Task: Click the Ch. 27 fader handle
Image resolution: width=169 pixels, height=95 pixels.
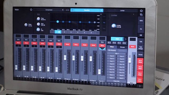Action: [x=16, y=68]
